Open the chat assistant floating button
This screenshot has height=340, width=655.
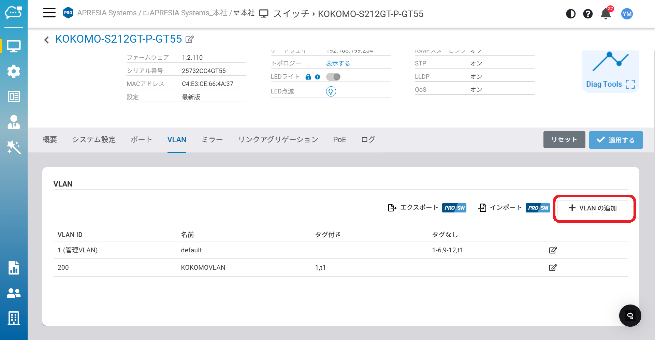[x=630, y=315]
